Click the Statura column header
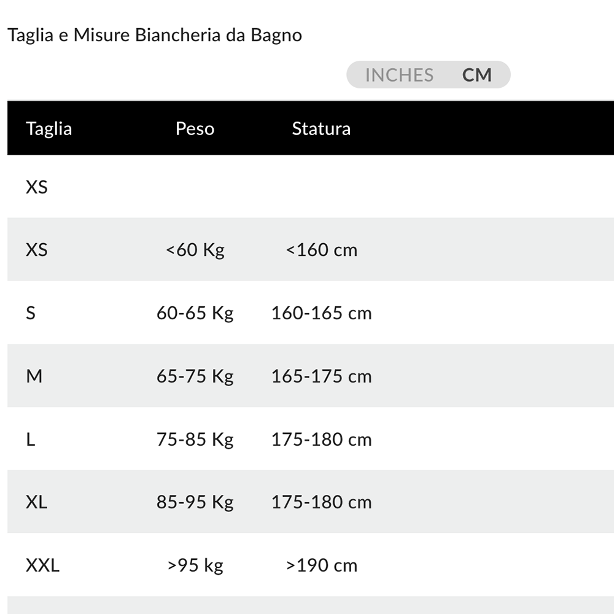The image size is (614, 614). tap(321, 128)
